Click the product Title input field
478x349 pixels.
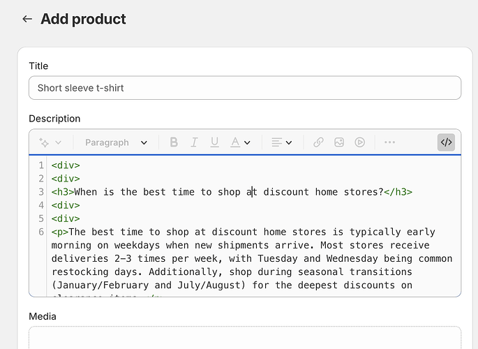pyautogui.click(x=244, y=88)
